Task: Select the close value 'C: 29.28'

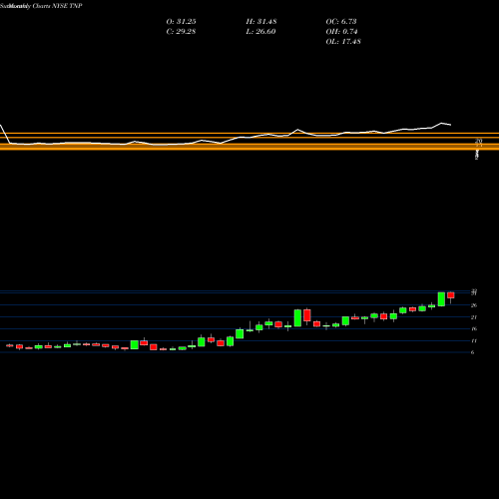Action: [181, 32]
